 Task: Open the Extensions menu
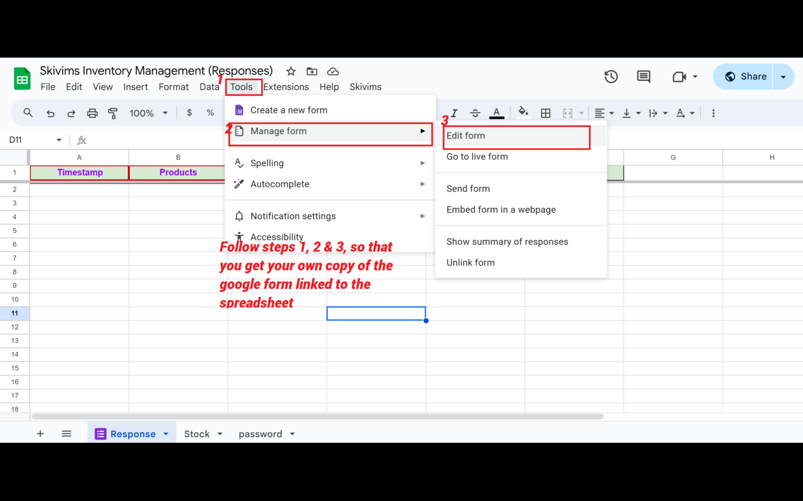pyautogui.click(x=286, y=87)
